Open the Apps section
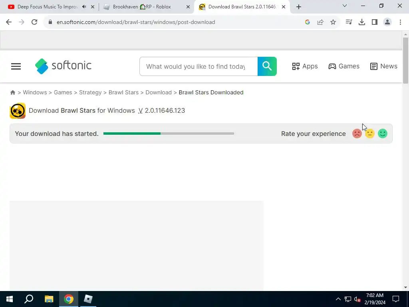409x307 pixels. (x=305, y=66)
